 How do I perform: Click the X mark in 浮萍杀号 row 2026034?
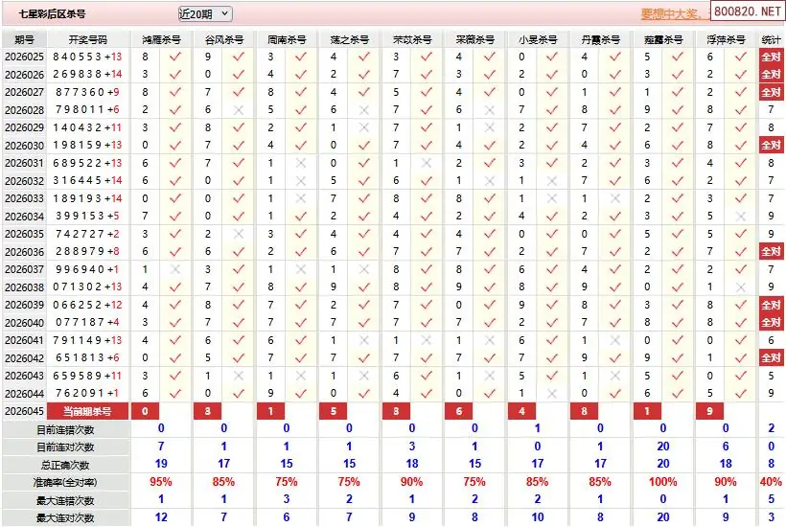point(740,217)
